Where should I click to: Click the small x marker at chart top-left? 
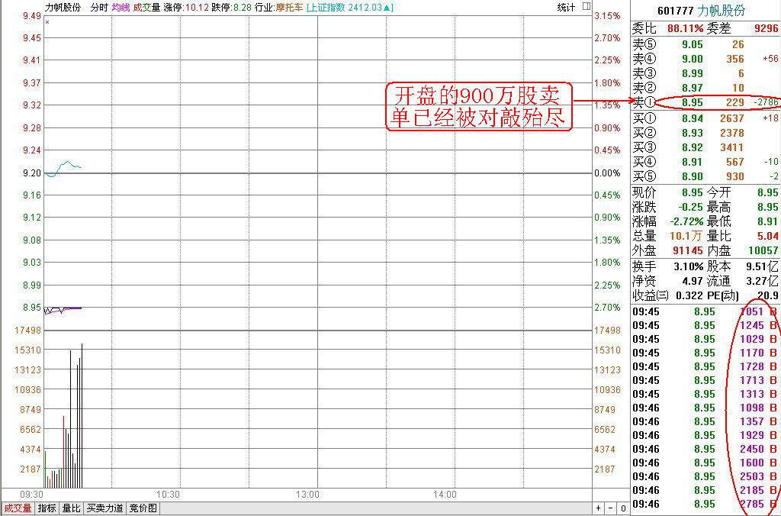(x=47, y=21)
